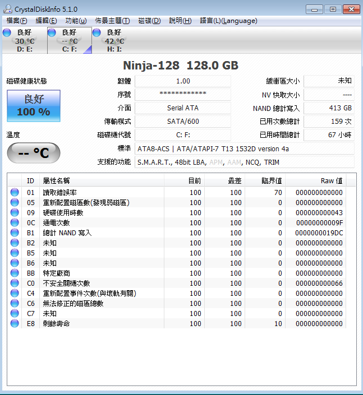Click blue health orb on C: F: tab

[x=52, y=32]
